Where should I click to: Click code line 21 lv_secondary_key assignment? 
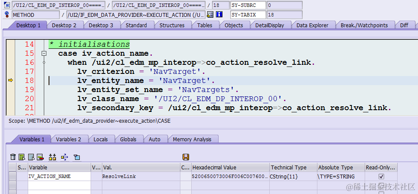click(234, 108)
